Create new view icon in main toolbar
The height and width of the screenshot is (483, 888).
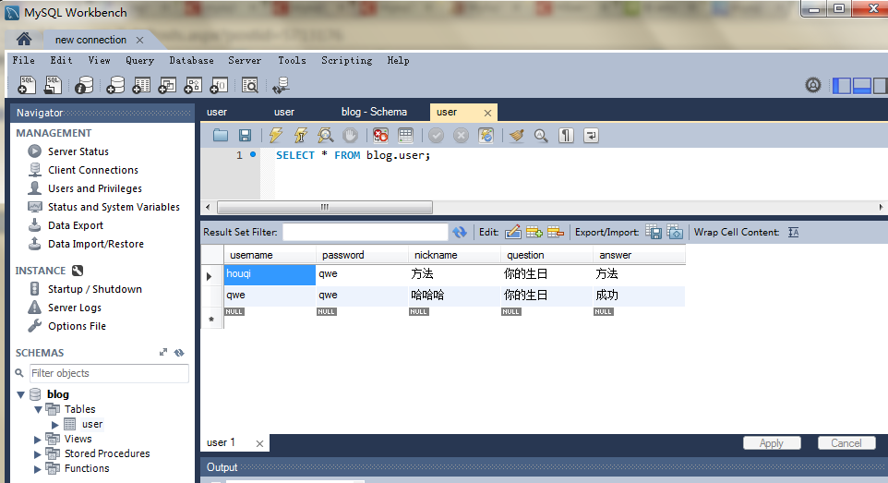[167, 85]
